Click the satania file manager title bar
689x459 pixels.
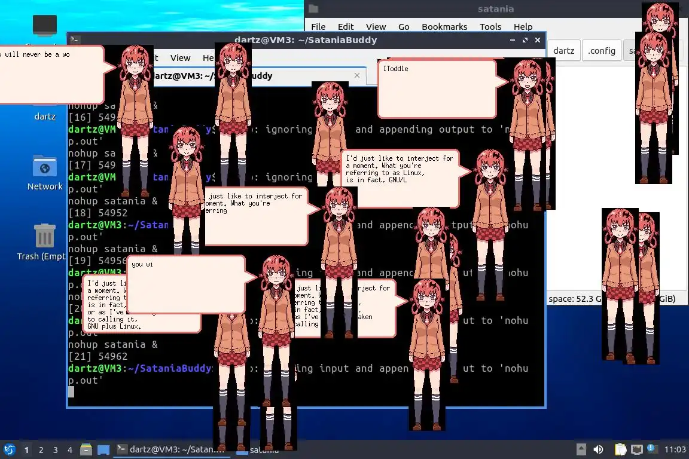(495, 9)
